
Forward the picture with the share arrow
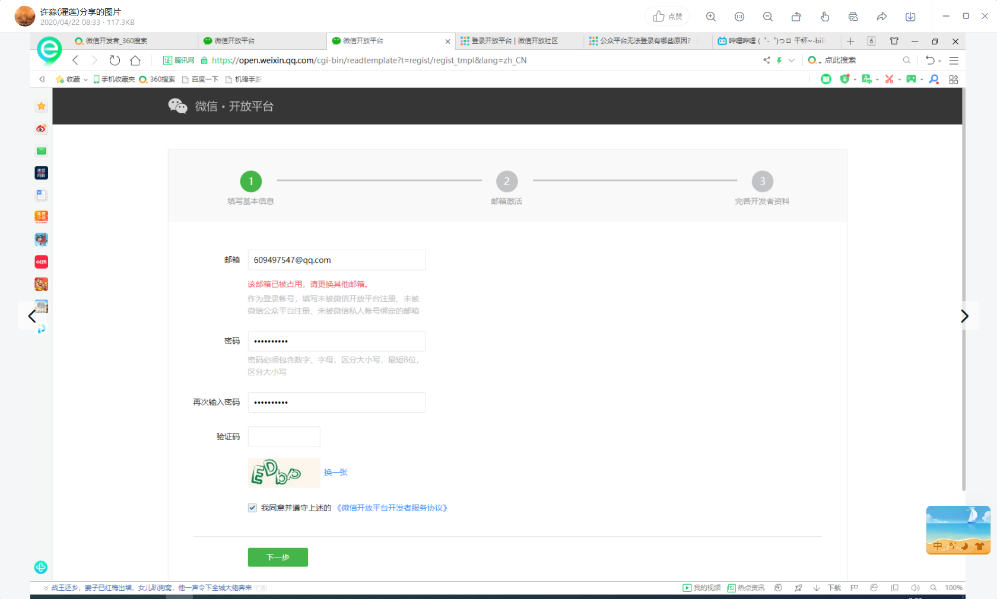tap(882, 17)
